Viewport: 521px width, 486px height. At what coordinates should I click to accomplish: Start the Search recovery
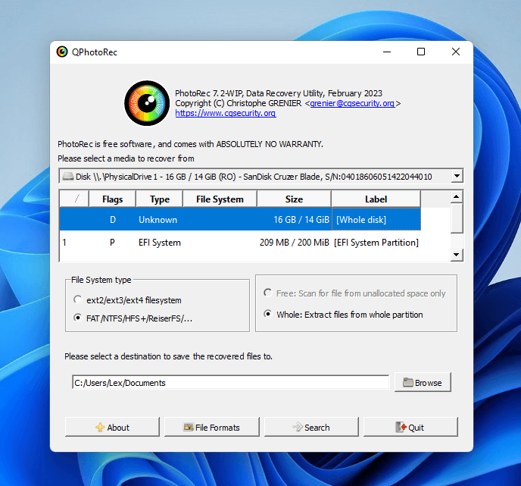(311, 427)
